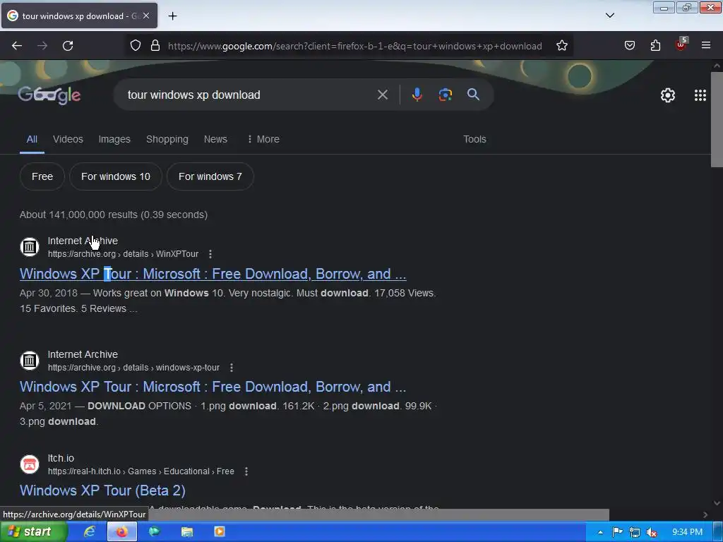Open the search Tools options
The image size is (723, 542).
coord(474,139)
